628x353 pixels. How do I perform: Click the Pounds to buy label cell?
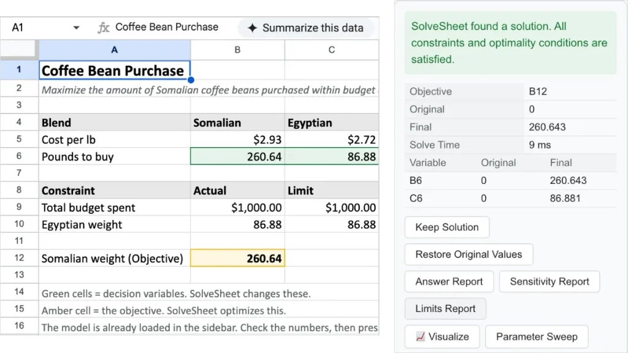tap(115, 156)
